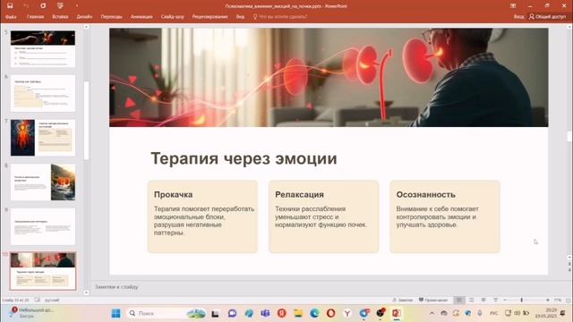Screen dimensions: 573x322
Task: Switch to Reading view icon
Action: 483,301
